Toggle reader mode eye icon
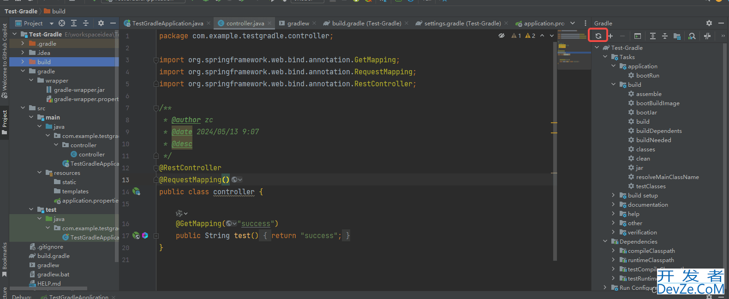Screen dimensions: 729x299 tap(502, 36)
